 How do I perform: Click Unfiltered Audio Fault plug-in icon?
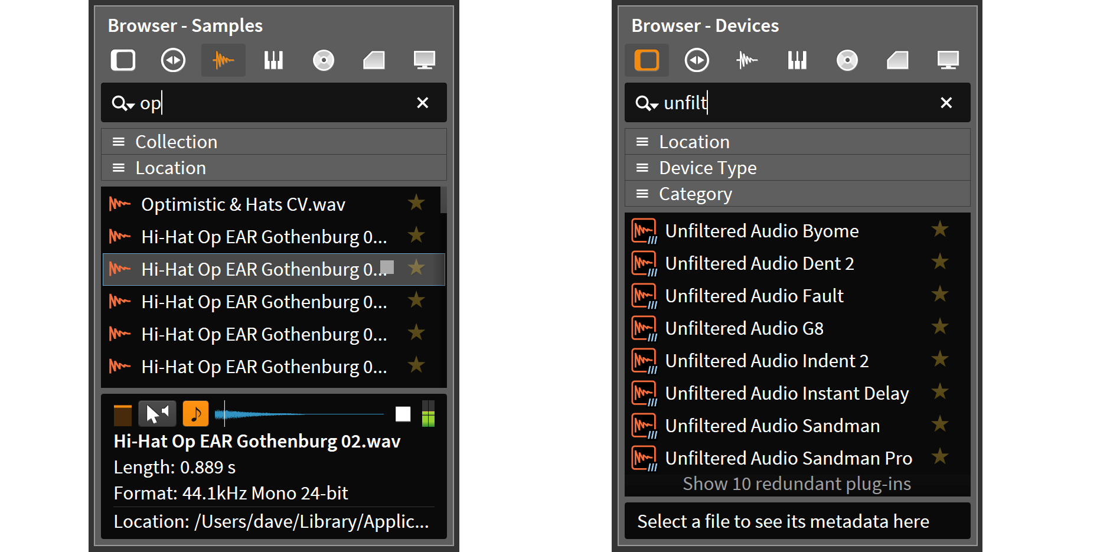click(644, 296)
